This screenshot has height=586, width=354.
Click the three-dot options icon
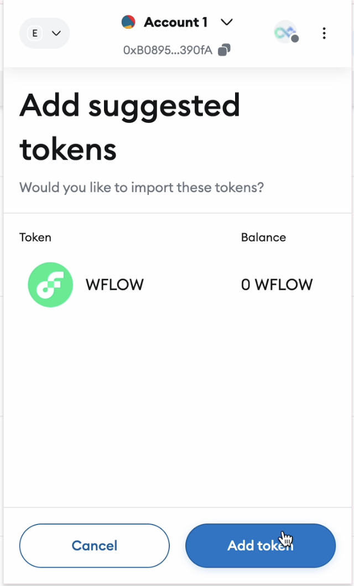324,33
